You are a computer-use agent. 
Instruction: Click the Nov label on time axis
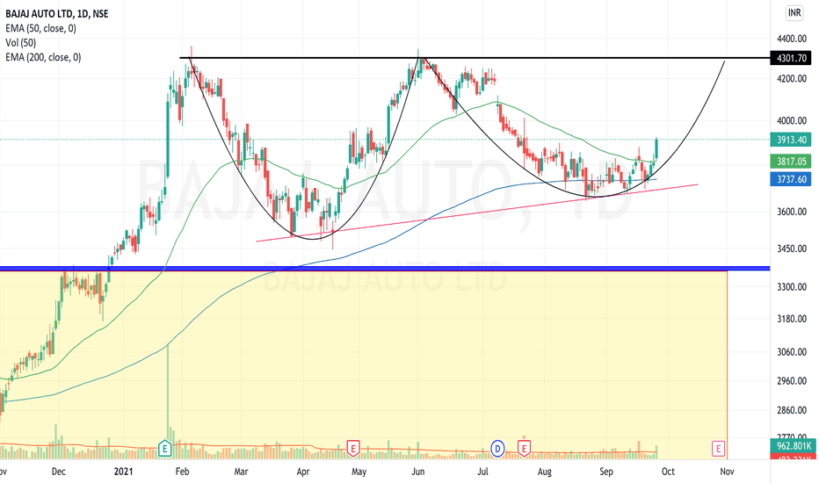[727, 472]
